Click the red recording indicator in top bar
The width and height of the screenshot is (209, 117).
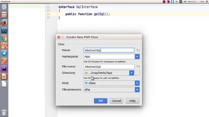pos(164,2)
